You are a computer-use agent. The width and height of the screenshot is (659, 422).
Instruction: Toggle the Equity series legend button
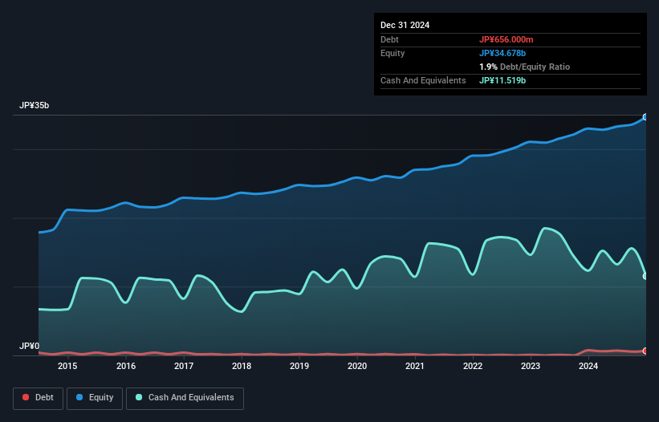pyautogui.click(x=95, y=398)
